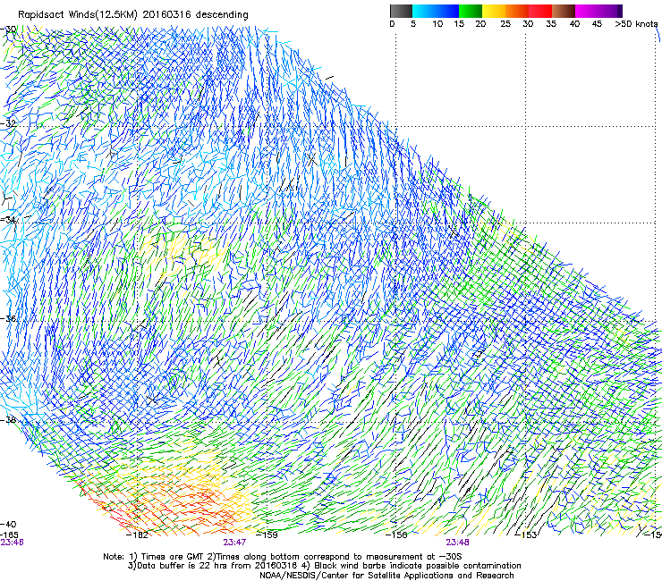The width and height of the screenshot is (662, 581).
Task: Click the latitude label -34
Action: 9,220
